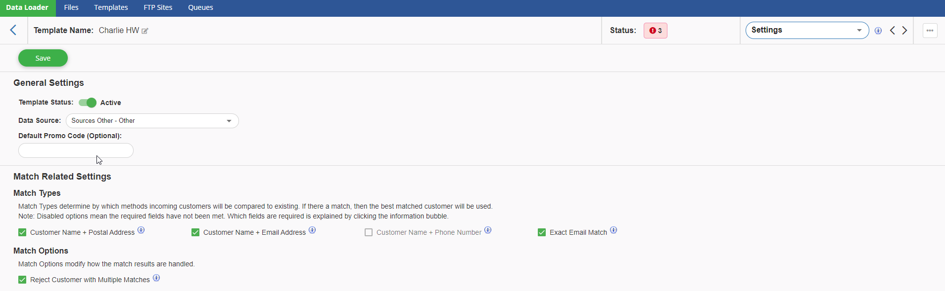945x291 pixels.
Task: Go to next section using right chevron
Action: click(x=905, y=31)
